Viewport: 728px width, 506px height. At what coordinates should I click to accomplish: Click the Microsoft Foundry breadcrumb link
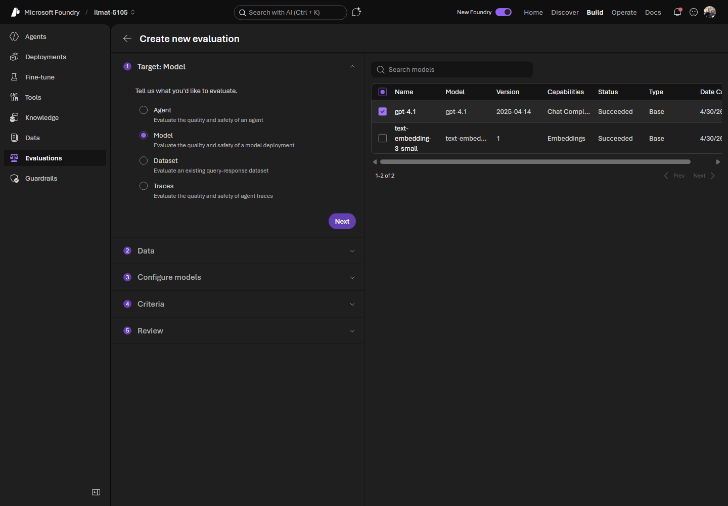pos(52,12)
